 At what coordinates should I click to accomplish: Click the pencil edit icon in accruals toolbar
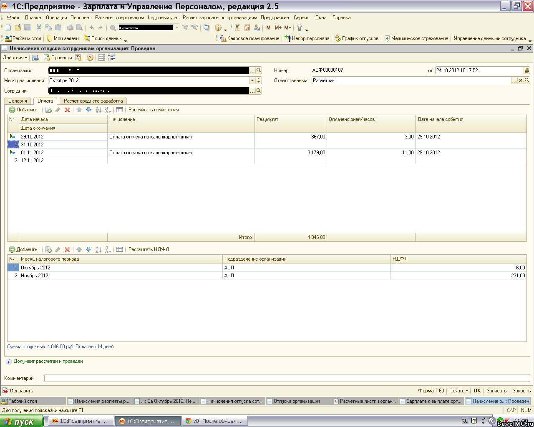click(x=58, y=110)
